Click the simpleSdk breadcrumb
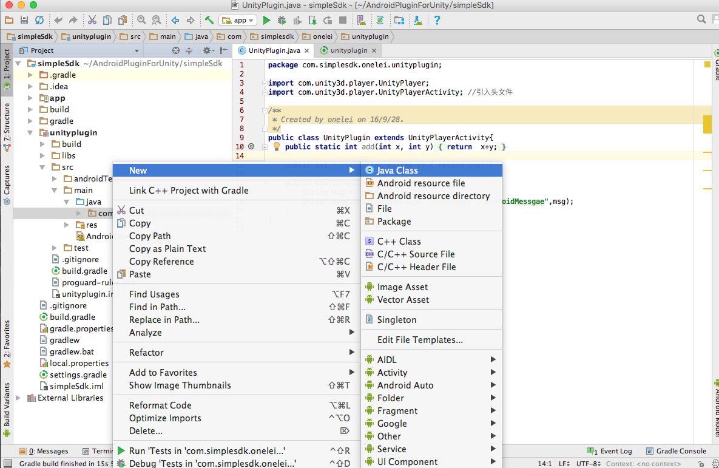The width and height of the screenshot is (719, 468). pyautogui.click(x=30, y=36)
